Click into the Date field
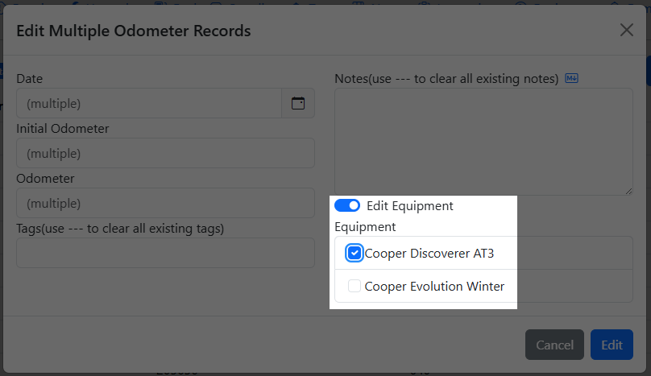Screen dimensions: 651x376 tap(149, 103)
